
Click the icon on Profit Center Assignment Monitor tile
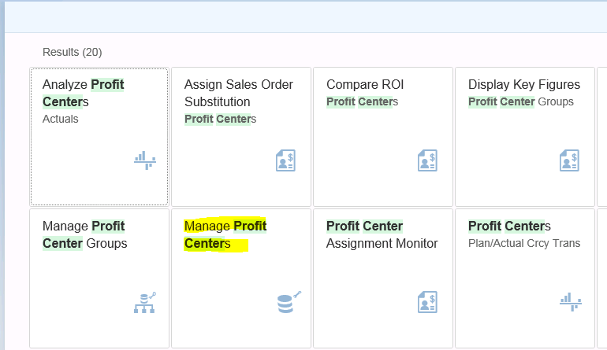(427, 302)
